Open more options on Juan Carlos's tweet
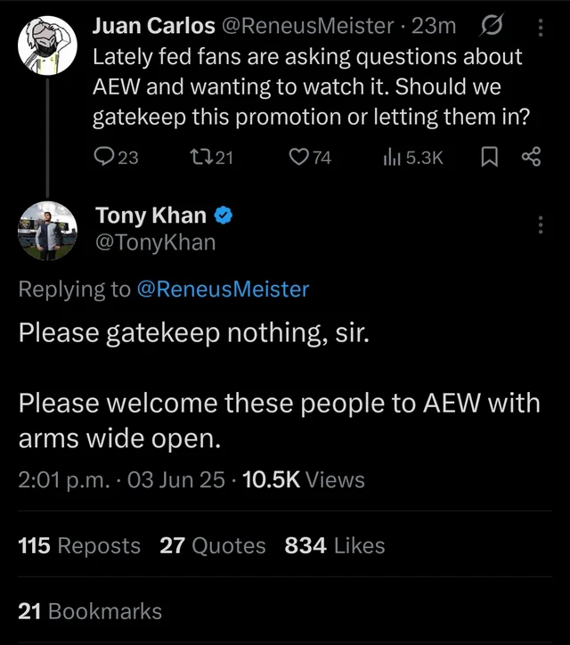This screenshot has height=645, width=570. point(540,27)
